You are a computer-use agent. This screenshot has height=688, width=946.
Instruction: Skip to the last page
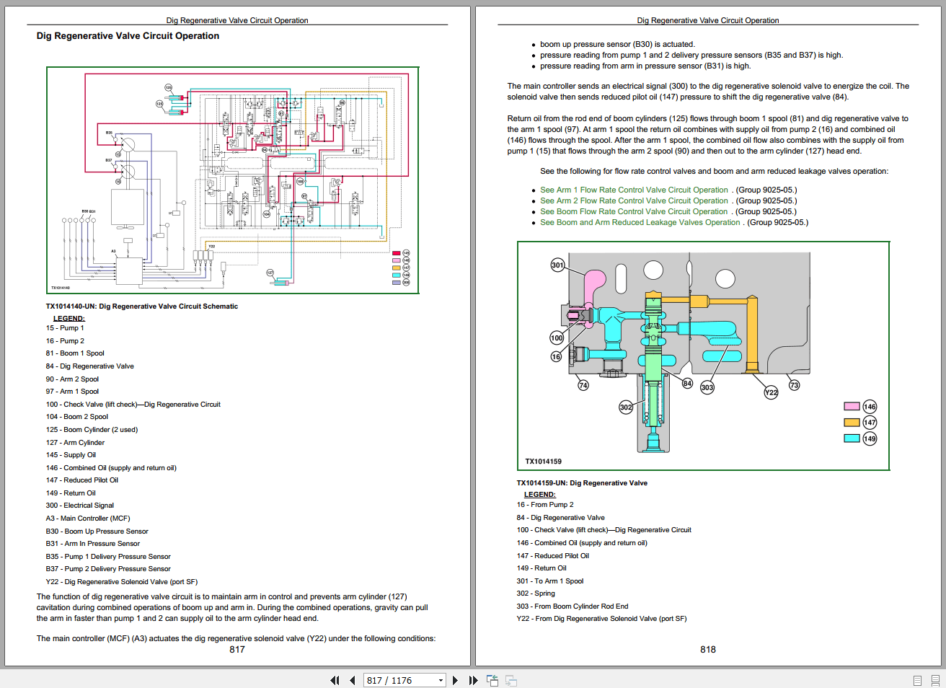472,680
